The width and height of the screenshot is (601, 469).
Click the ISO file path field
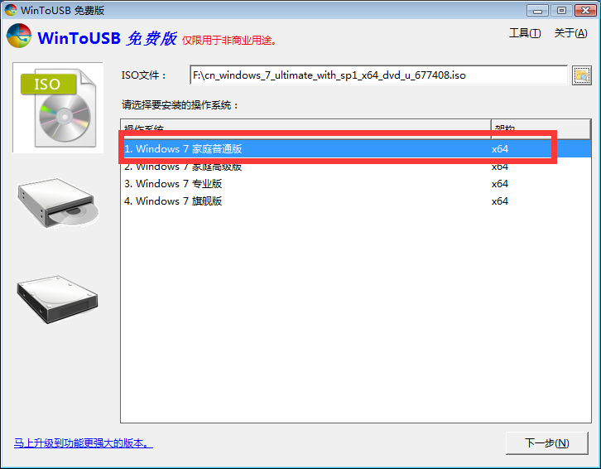point(378,75)
